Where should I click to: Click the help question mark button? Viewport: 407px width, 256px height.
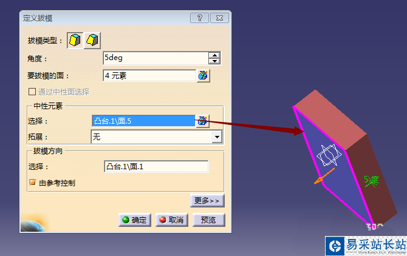(x=199, y=18)
